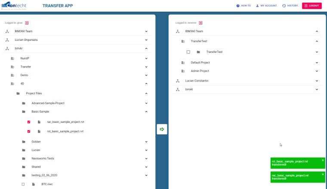
Task: Click the rac_basic_sample_project.rvt file icon
Action: click(39, 122)
